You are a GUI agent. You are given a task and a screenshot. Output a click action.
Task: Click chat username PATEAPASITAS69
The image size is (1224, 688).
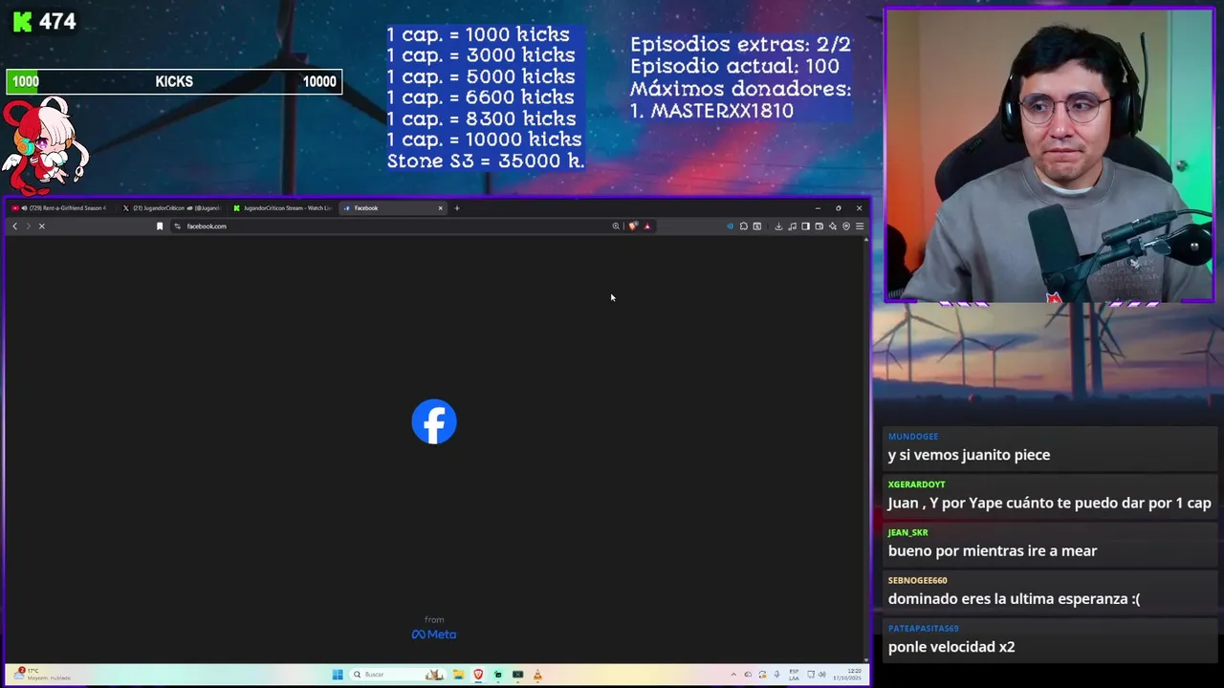[x=923, y=628]
